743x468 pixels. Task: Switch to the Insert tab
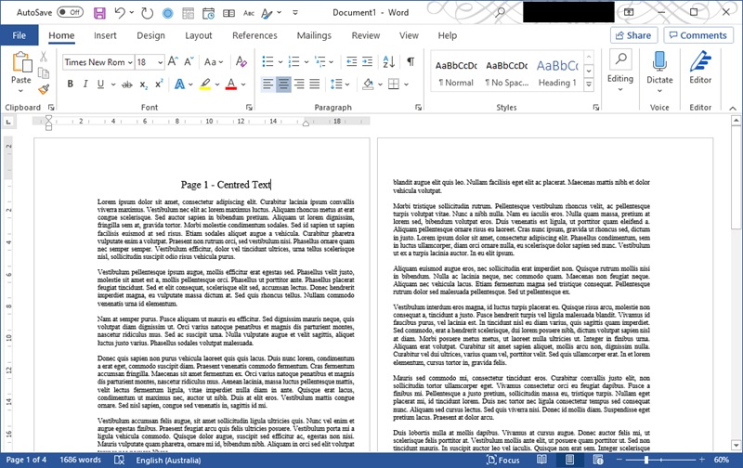(x=105, y=35)
